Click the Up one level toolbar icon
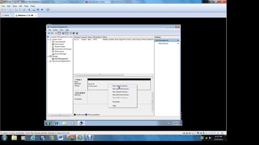The height and width of the screenshot is (145, 259). pos(56,33)
